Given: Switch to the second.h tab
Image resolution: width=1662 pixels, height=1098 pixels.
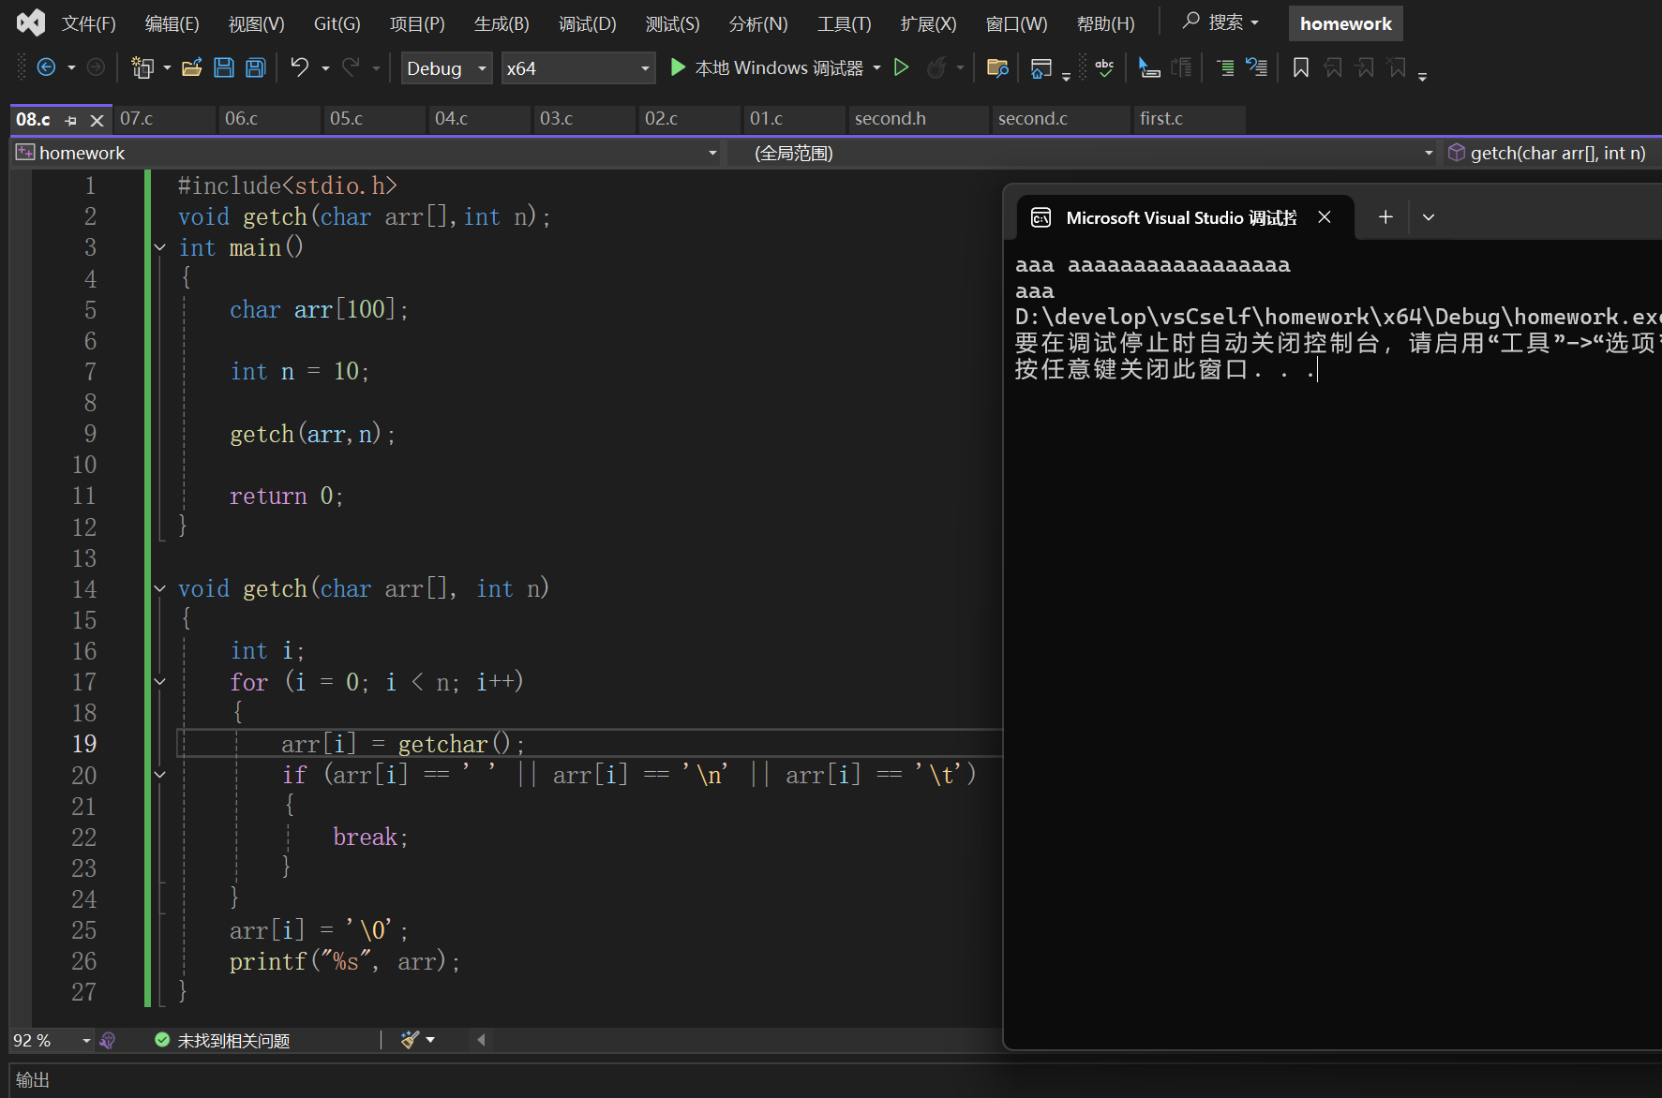Looking at the screenshot, I should pos(890,119).
